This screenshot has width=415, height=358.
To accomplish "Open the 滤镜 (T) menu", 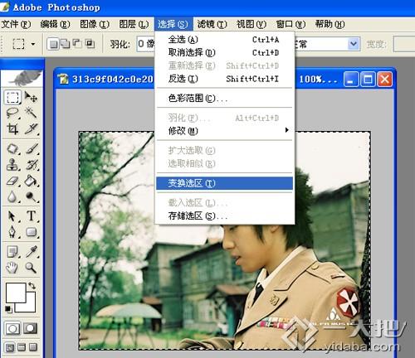I will (212, 24).
